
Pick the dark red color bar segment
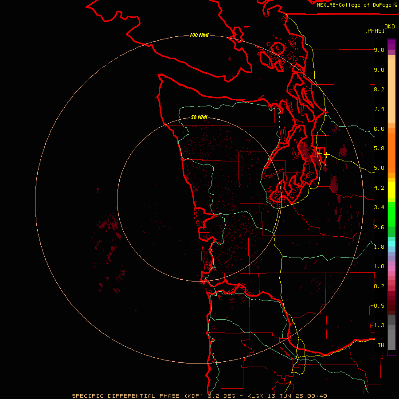click(x=391, y=303)
